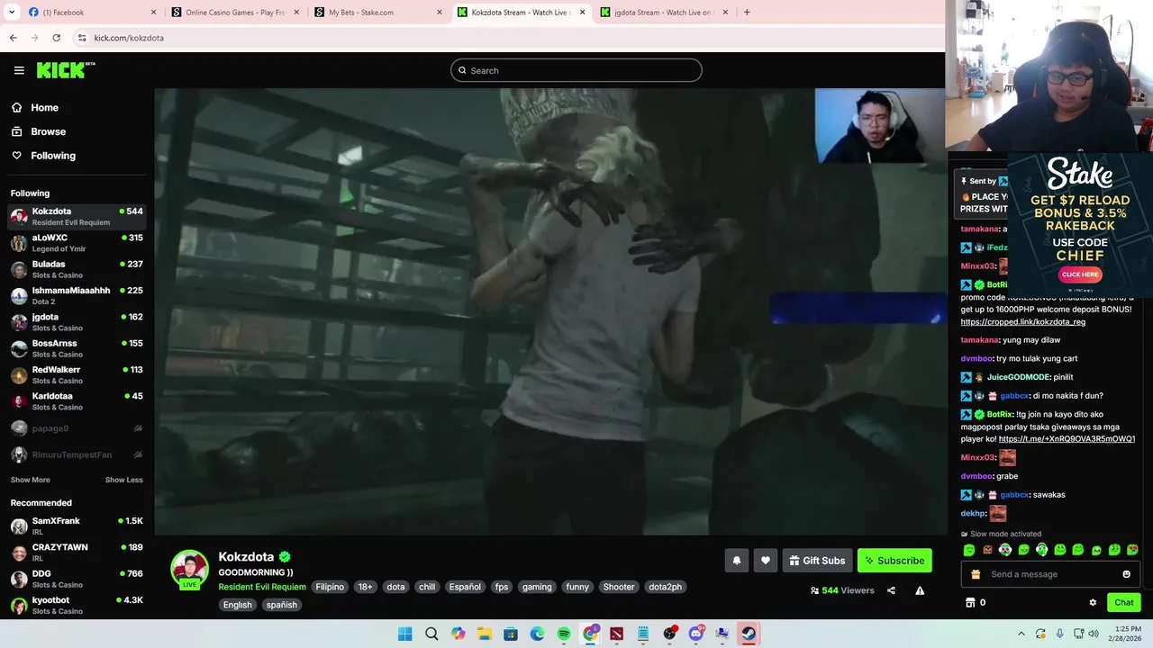This screenshot has height=648, width=1153.
Task: Select the dota2ph tag
Action: click(x=665, y=587)
